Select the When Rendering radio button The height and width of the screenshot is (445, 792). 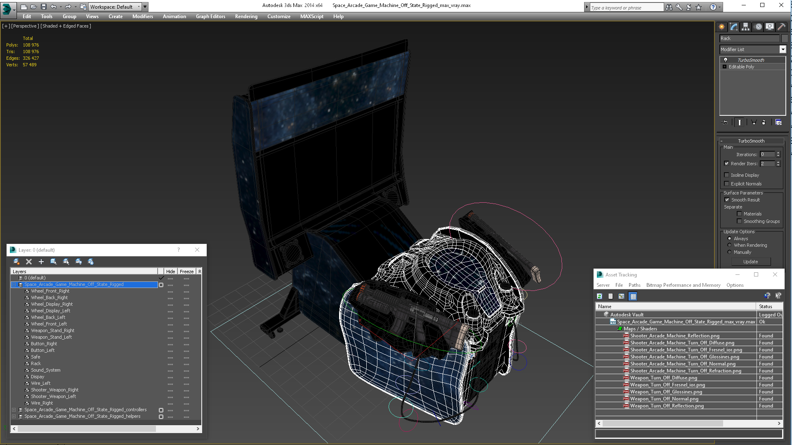pyautogui.click(x=729, y=245)
